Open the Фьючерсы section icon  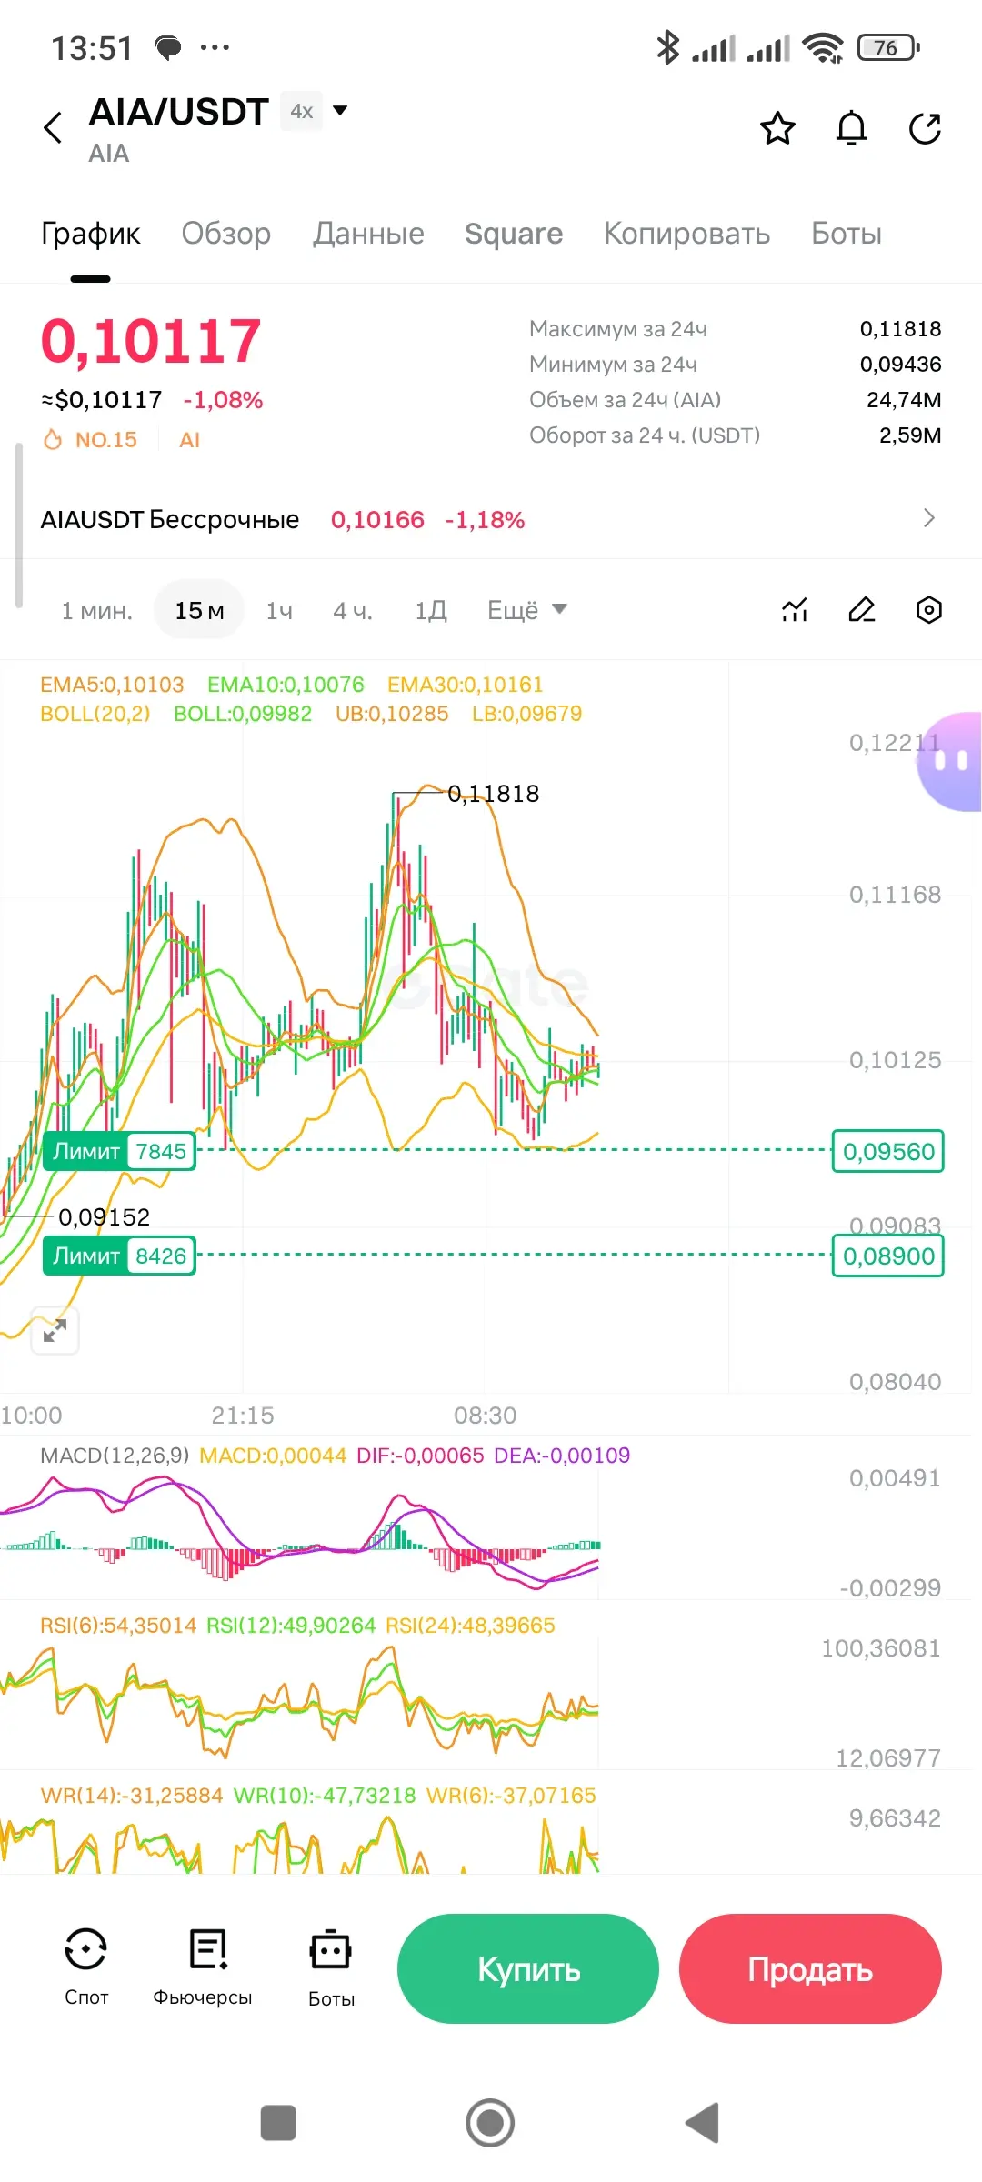(x=203, y=1967)
